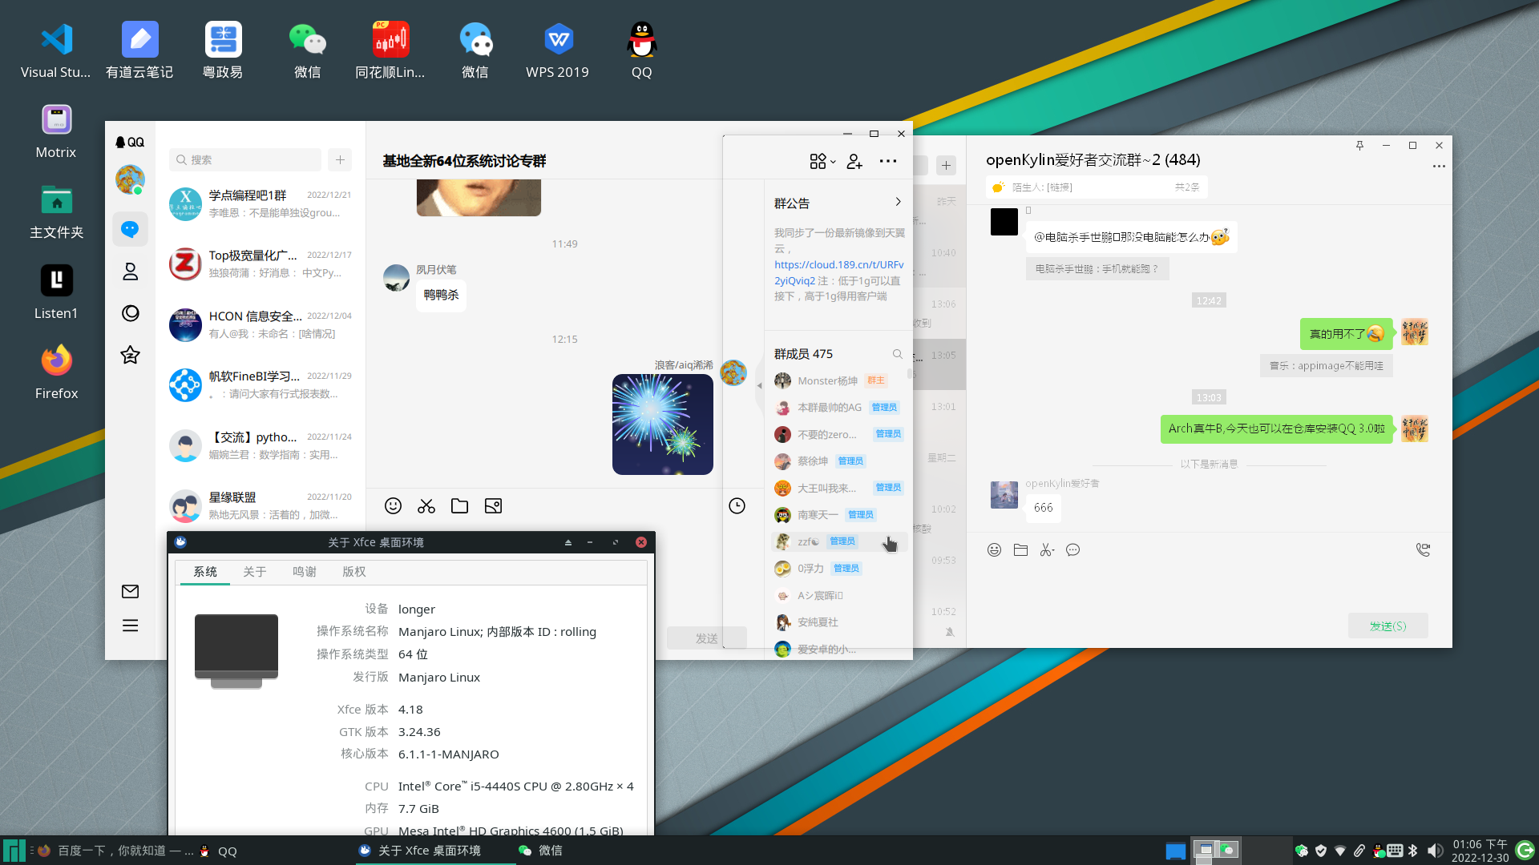Pin the openKylin chat window on top
Image resolution: width=1539 pixels, height=865 pixels.
[x=1359, y=146]
